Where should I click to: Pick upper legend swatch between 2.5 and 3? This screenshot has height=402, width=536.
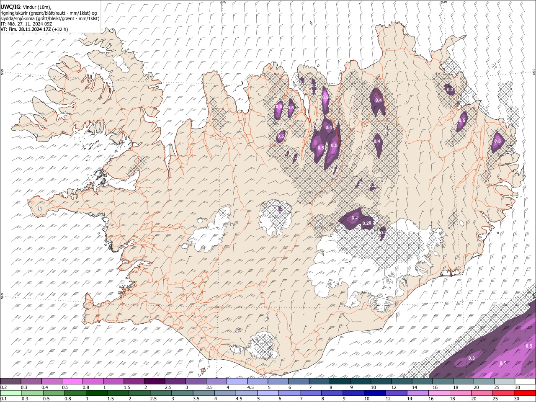(175, 381)
